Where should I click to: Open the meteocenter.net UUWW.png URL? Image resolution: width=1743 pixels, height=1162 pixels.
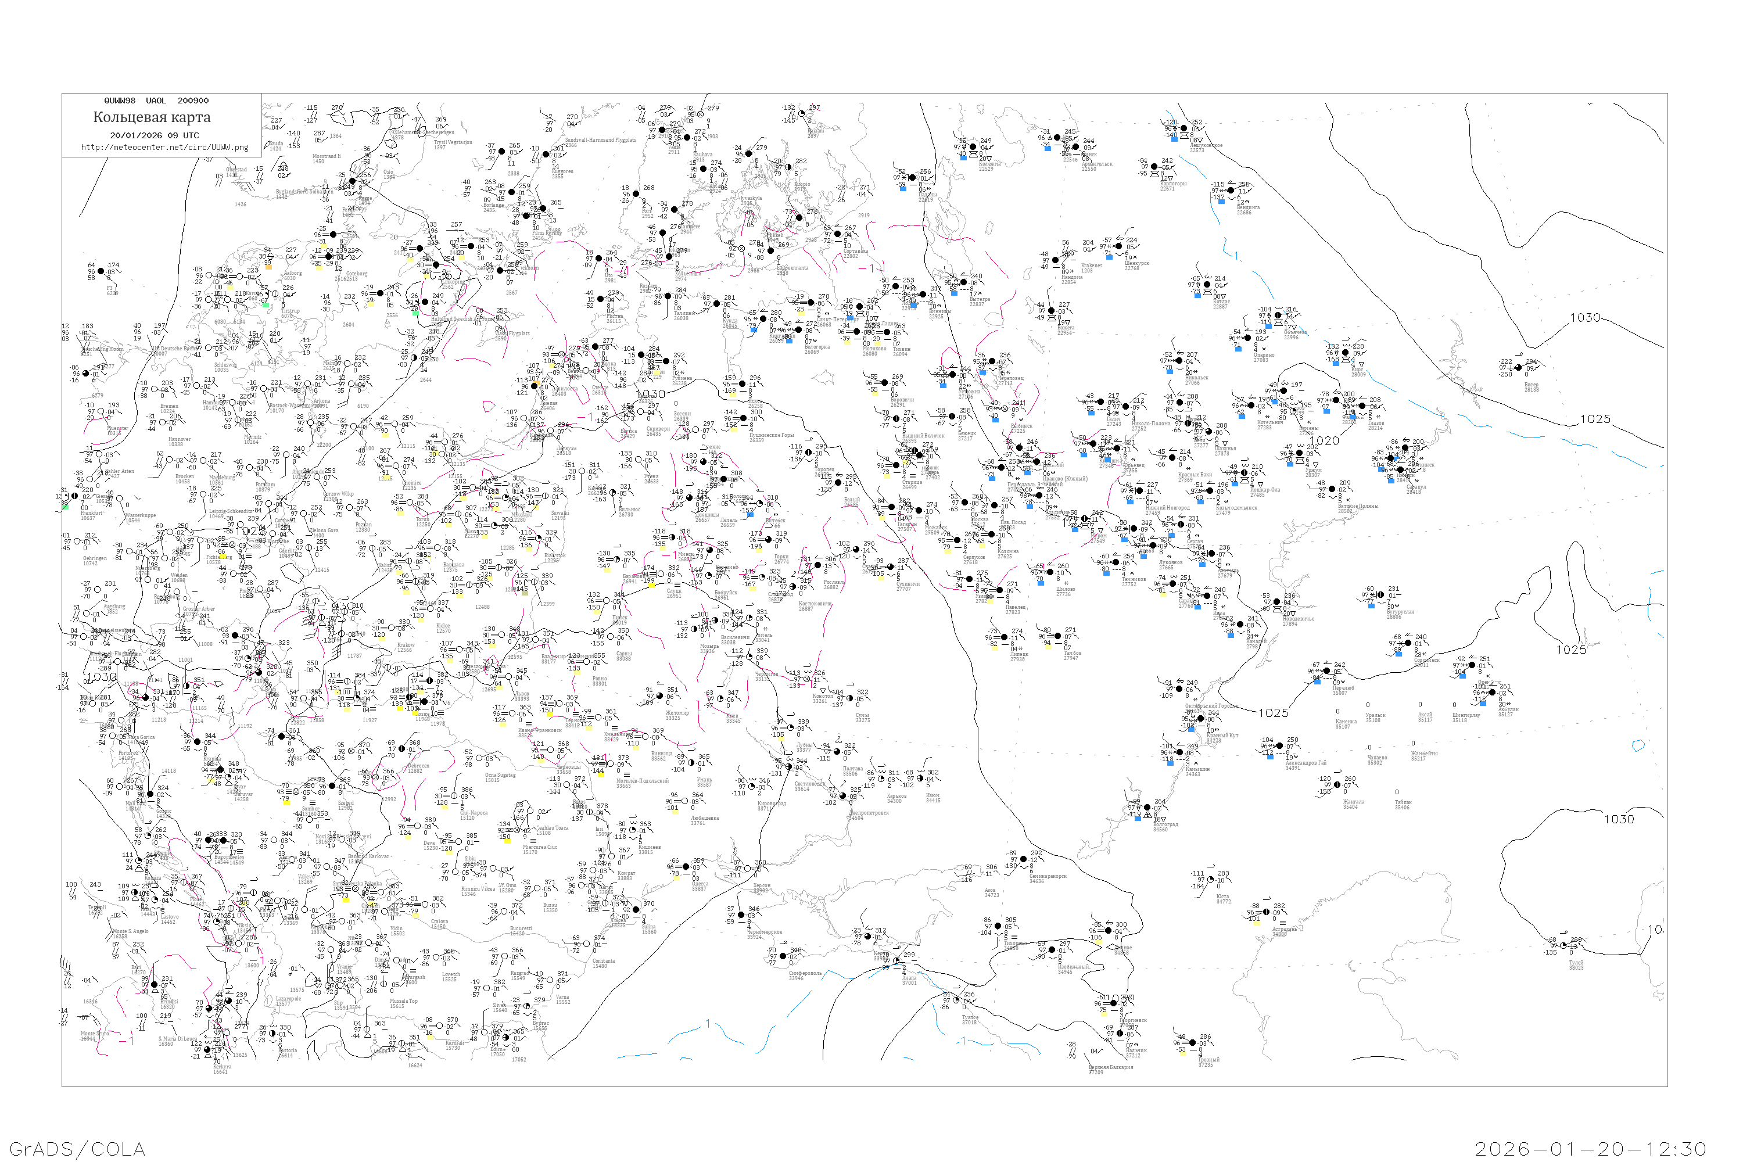click(164, 147)
